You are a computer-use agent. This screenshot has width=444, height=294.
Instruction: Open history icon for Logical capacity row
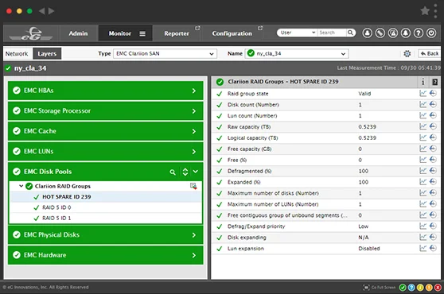(x=433, y=137)
